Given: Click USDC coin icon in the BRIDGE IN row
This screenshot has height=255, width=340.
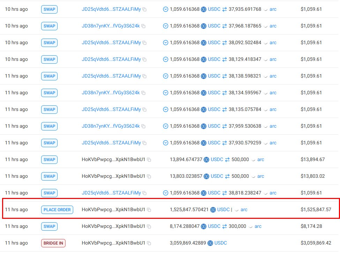Looking at the screenshot, I should coord(210,243).
